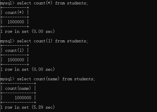Click the third mysql> prompt
The image size is (157, 112).
pyautogui.click(x=7, y=79)
